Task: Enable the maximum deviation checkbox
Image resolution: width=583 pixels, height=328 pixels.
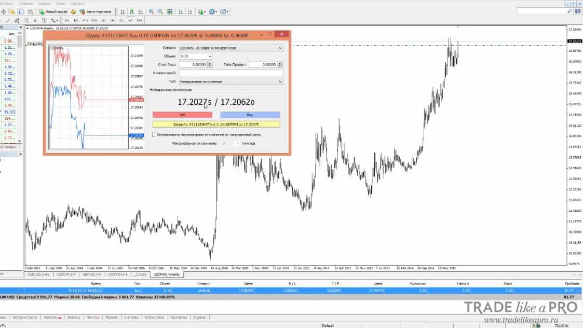Action: (154, 134)
